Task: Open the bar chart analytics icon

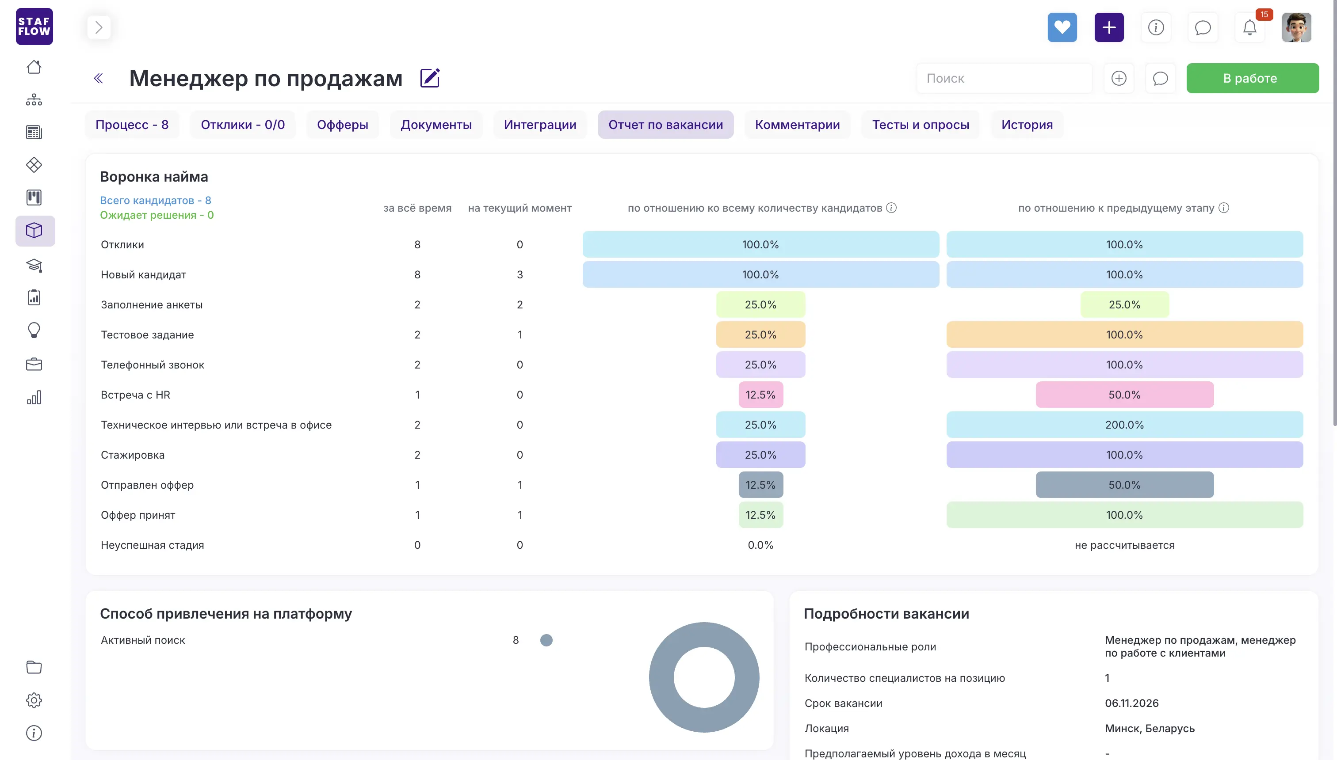Action: tap(34, 398)
